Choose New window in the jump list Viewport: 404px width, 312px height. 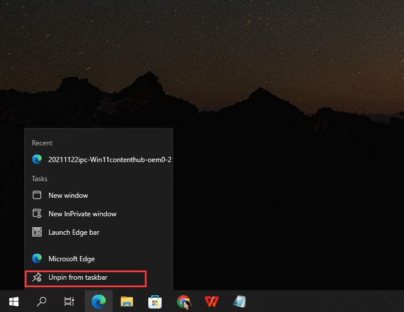point(68,196)
